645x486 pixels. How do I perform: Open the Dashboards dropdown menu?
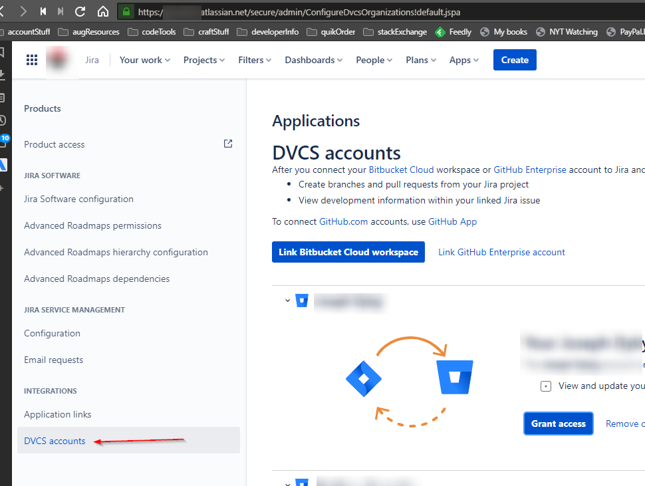[x=313, y=60]
